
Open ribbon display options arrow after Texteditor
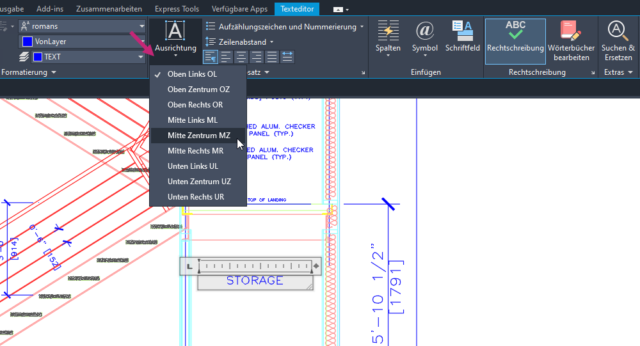click(348, 10)
